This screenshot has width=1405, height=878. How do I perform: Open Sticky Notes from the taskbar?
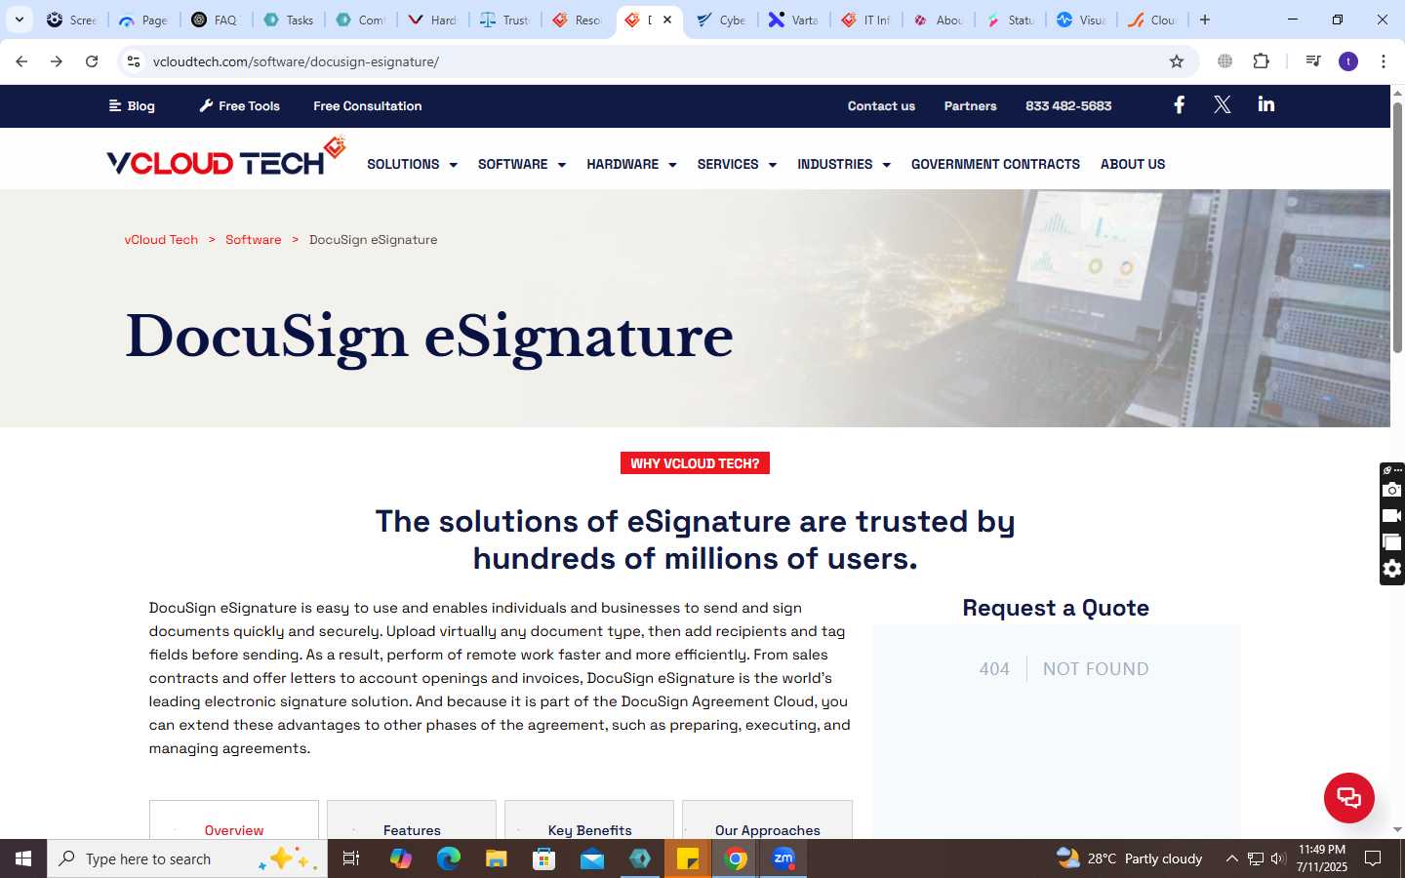pos(688,858)
